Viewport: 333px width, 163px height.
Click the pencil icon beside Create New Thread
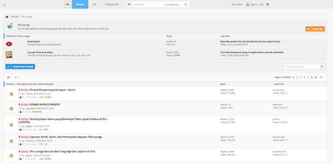pyautogui.click(x=8, y=66)
